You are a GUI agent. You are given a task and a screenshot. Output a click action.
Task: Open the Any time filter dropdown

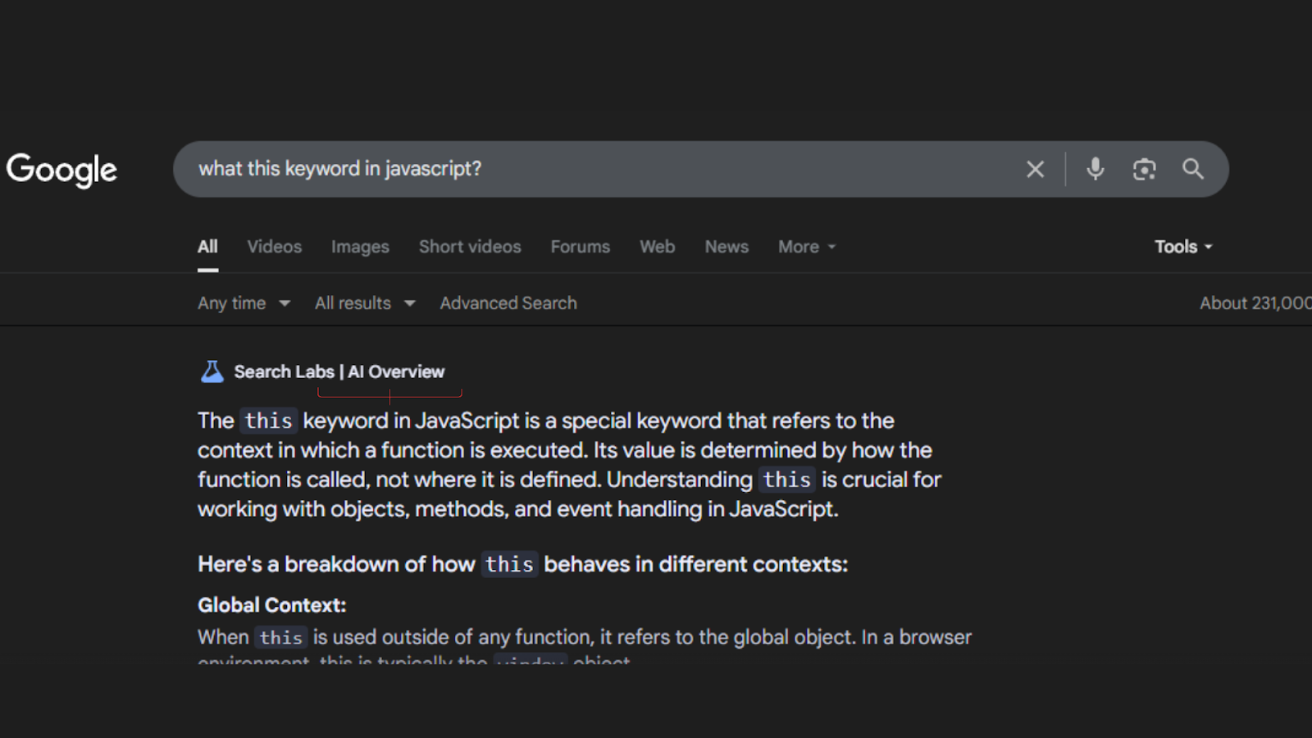tap(244, 303)
